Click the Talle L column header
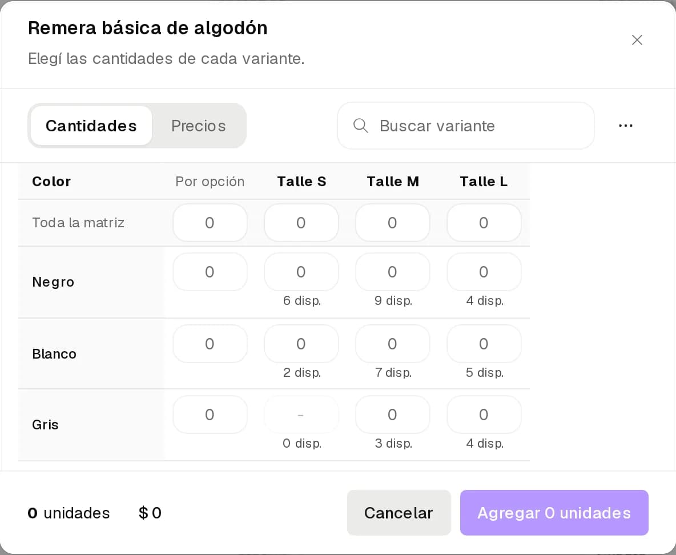Screen dimensions: 676x555 [x=484, y=182]
